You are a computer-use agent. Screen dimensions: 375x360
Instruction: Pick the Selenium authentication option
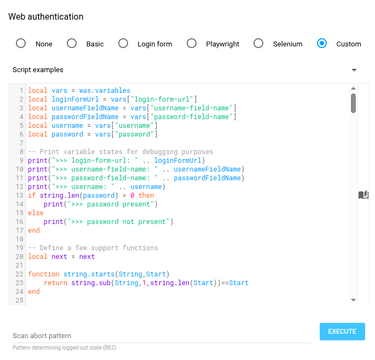(258, 44)
